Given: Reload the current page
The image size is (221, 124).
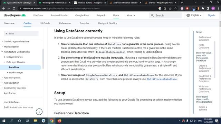Looking at the screenshot, I should 14,8.
